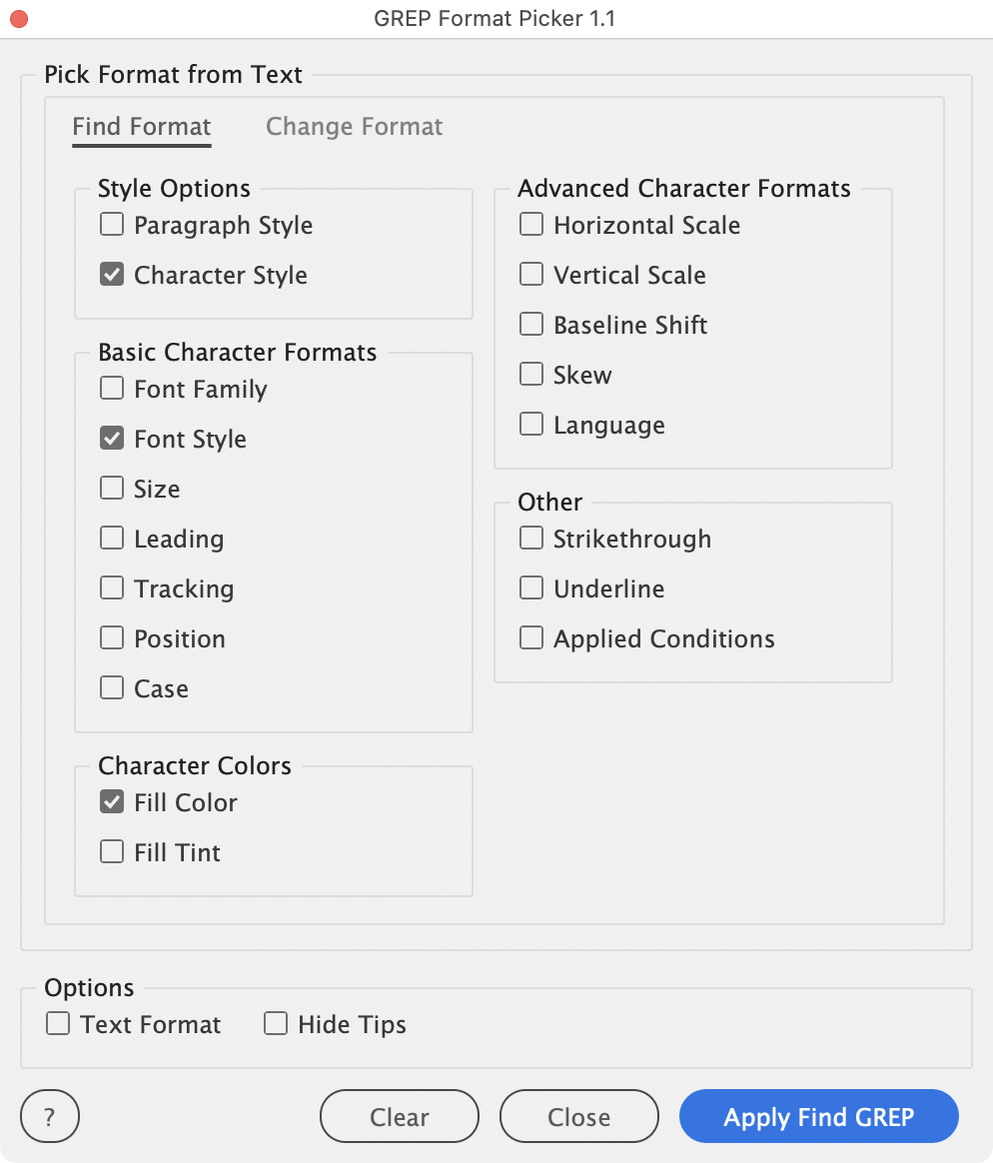Switch to the Change Format tab
The image size is (993, 1163).
pos(354,127)
